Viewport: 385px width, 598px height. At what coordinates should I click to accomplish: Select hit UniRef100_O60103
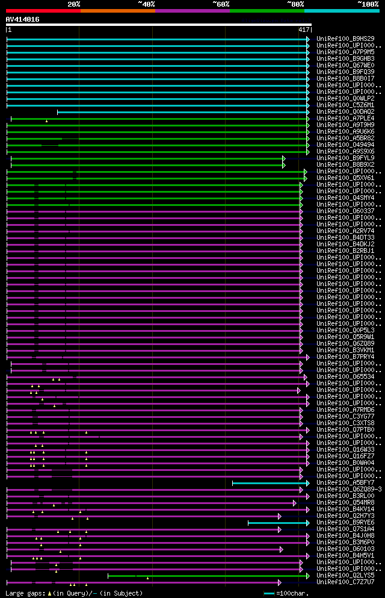tap(345, 549)
